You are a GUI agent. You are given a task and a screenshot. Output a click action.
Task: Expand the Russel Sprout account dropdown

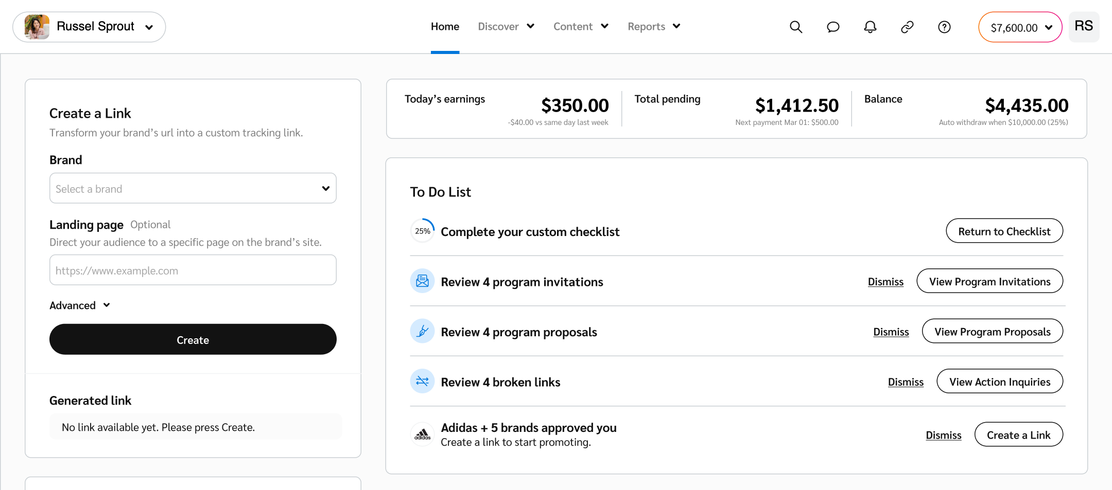tap(89, 27)
